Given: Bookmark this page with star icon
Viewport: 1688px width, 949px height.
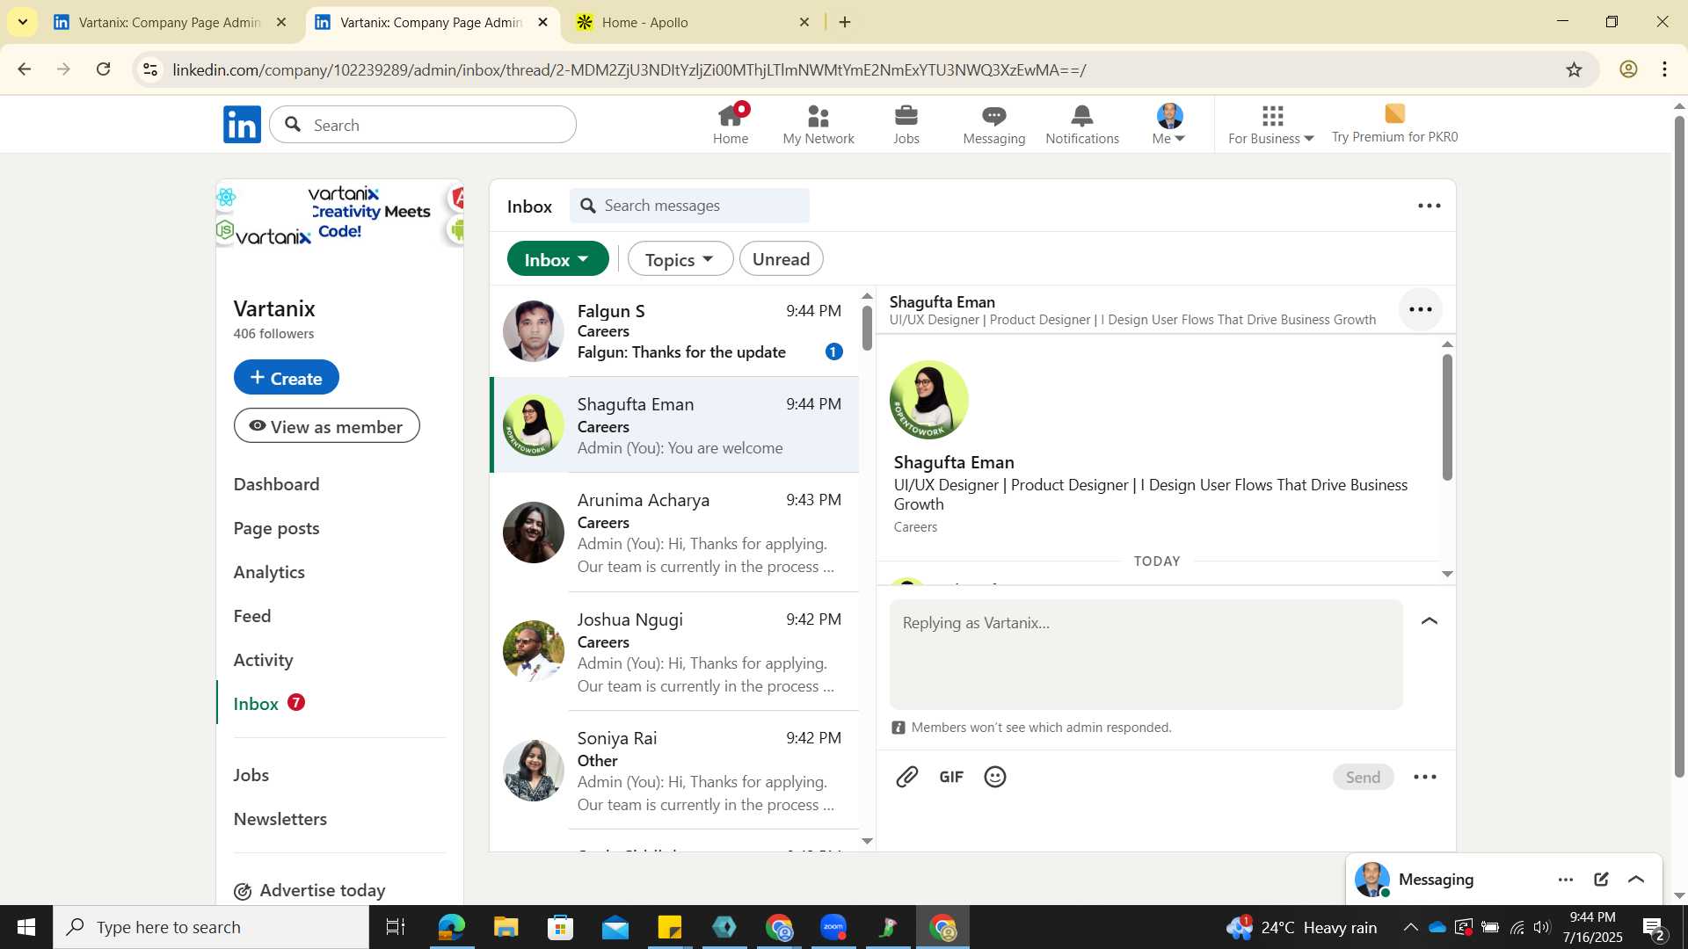Looking at the screenshot, I should tap(1574, 69).
